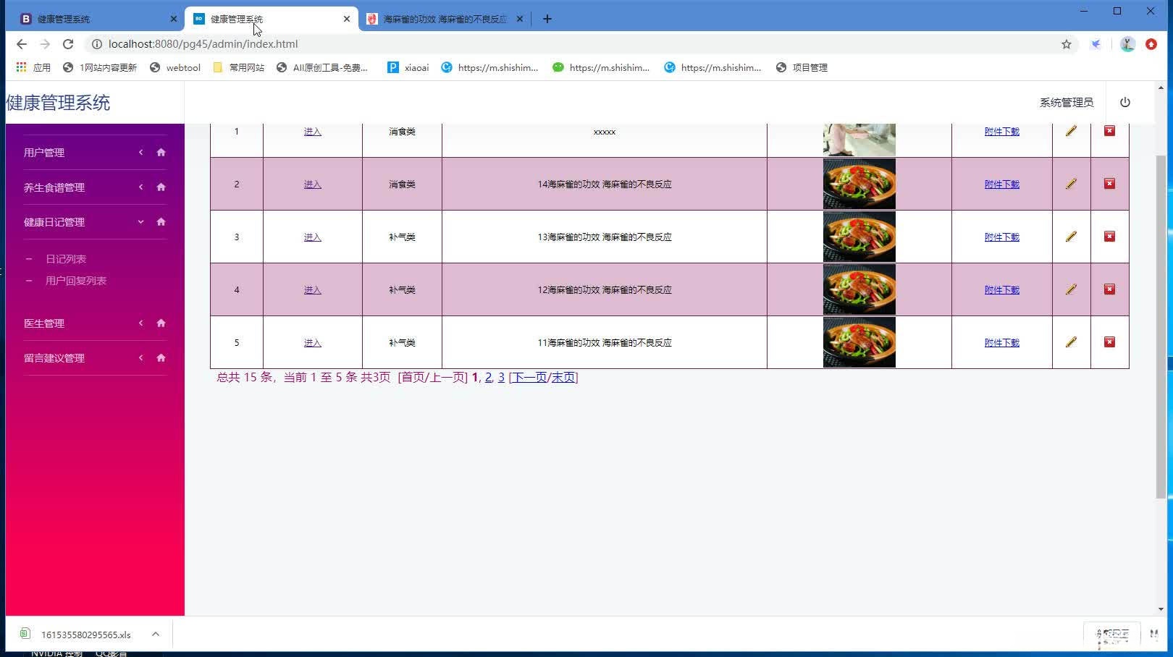The height and width of the screenshot is (657, 1173).
Task: Go back with browser back arrow
Action: coord(22,44)
